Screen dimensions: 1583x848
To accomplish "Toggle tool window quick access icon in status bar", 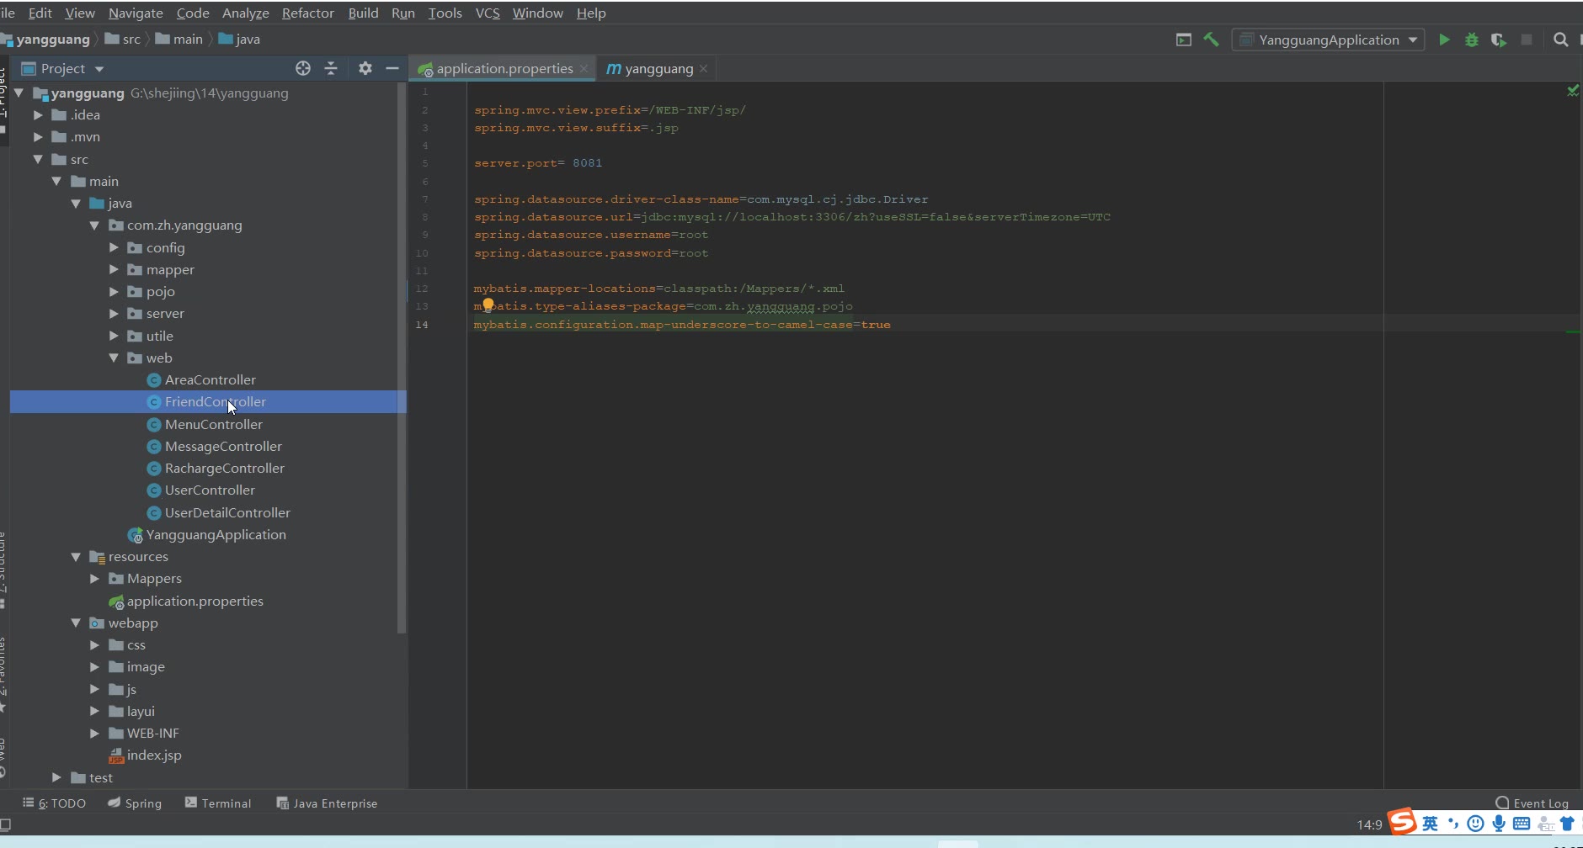I will (x=5, y=824).
